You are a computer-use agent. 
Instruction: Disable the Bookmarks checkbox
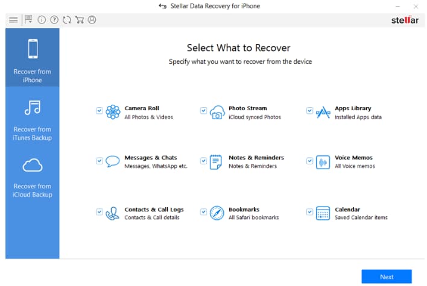(x=203, y=212)
